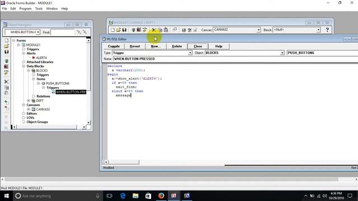Click Create new icon in Object Navigator sidebar
358x201 pixels.
7,40
